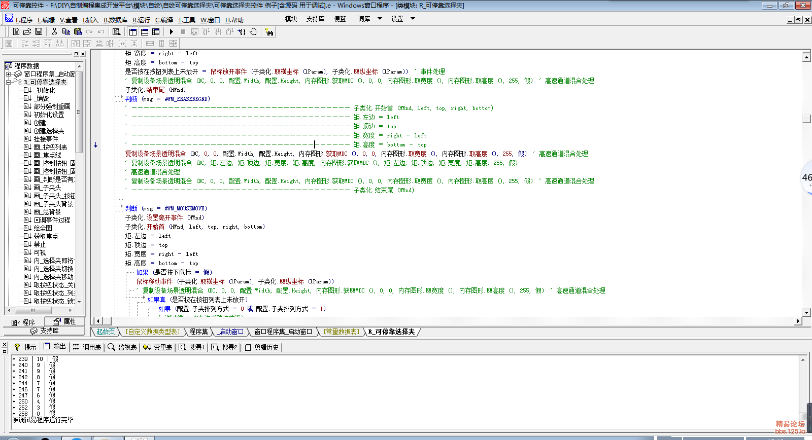Toggle the bottom output panel layout button
812x440 pixels.
pyautogui.click(x=145, y=32)
